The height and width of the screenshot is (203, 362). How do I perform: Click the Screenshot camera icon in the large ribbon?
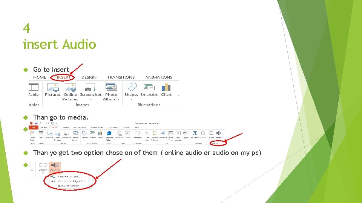[90, 88]
